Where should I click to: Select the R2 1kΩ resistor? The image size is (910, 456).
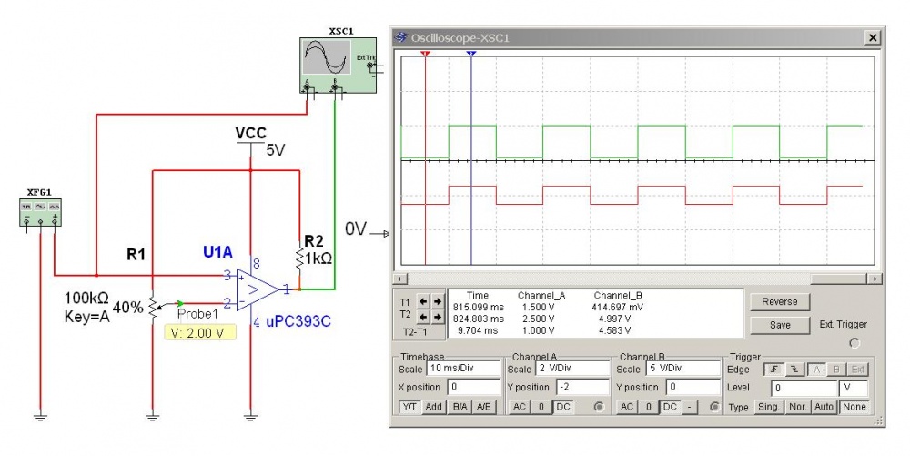coord(299,258)
